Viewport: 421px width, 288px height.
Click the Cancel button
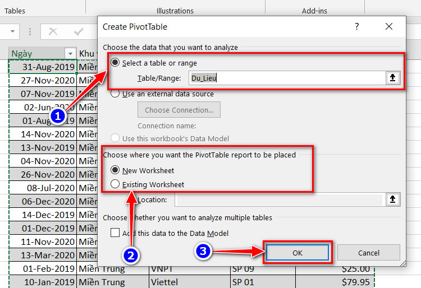(x=369, y=253)
